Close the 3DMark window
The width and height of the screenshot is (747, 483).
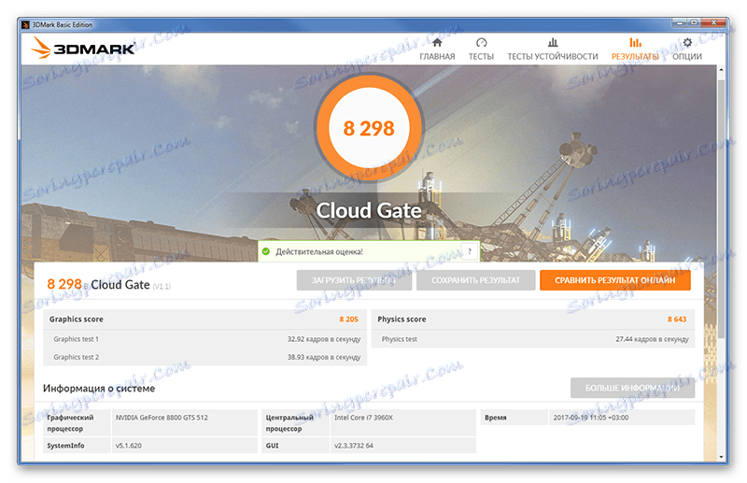[x=713, y=21]
